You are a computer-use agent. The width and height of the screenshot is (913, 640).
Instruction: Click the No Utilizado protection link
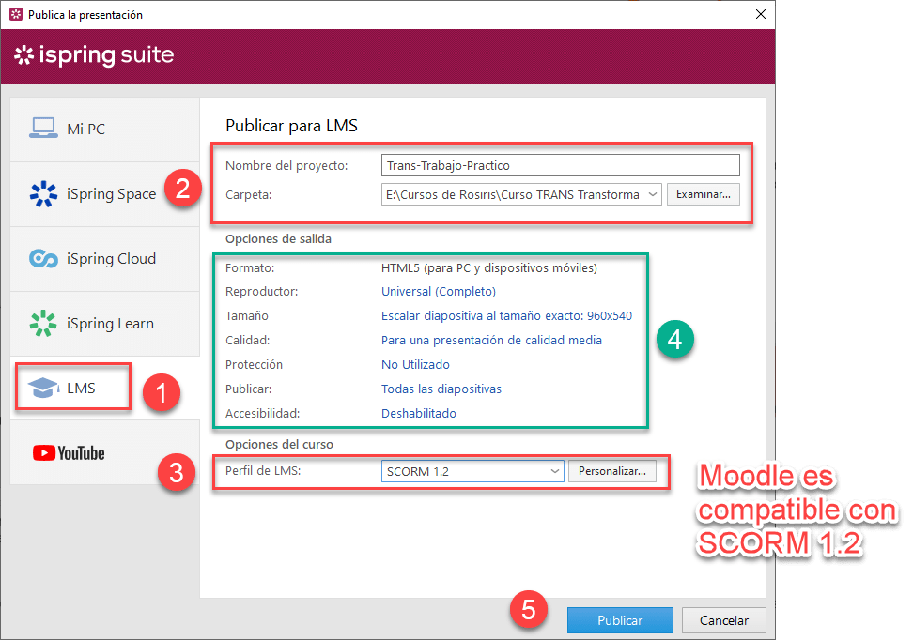pyautogui.click(x=415, y=365)
